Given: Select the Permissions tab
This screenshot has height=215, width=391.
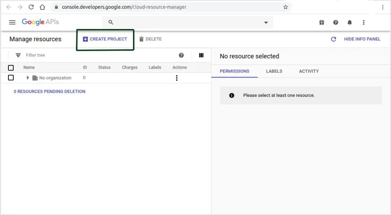Looking at the screenshot, I should (234, 71).
